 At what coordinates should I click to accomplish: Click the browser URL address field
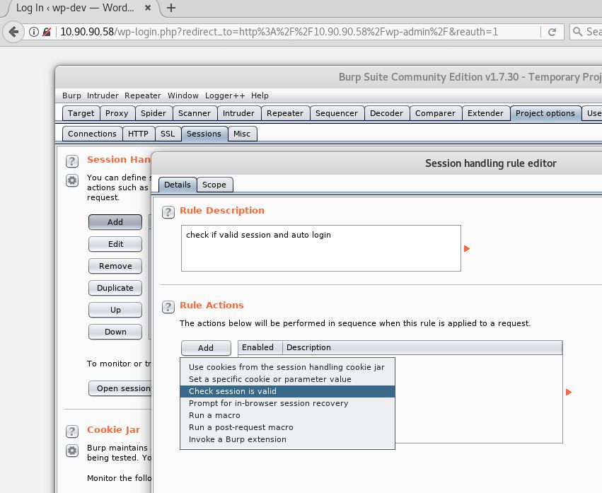pos(299,32)
